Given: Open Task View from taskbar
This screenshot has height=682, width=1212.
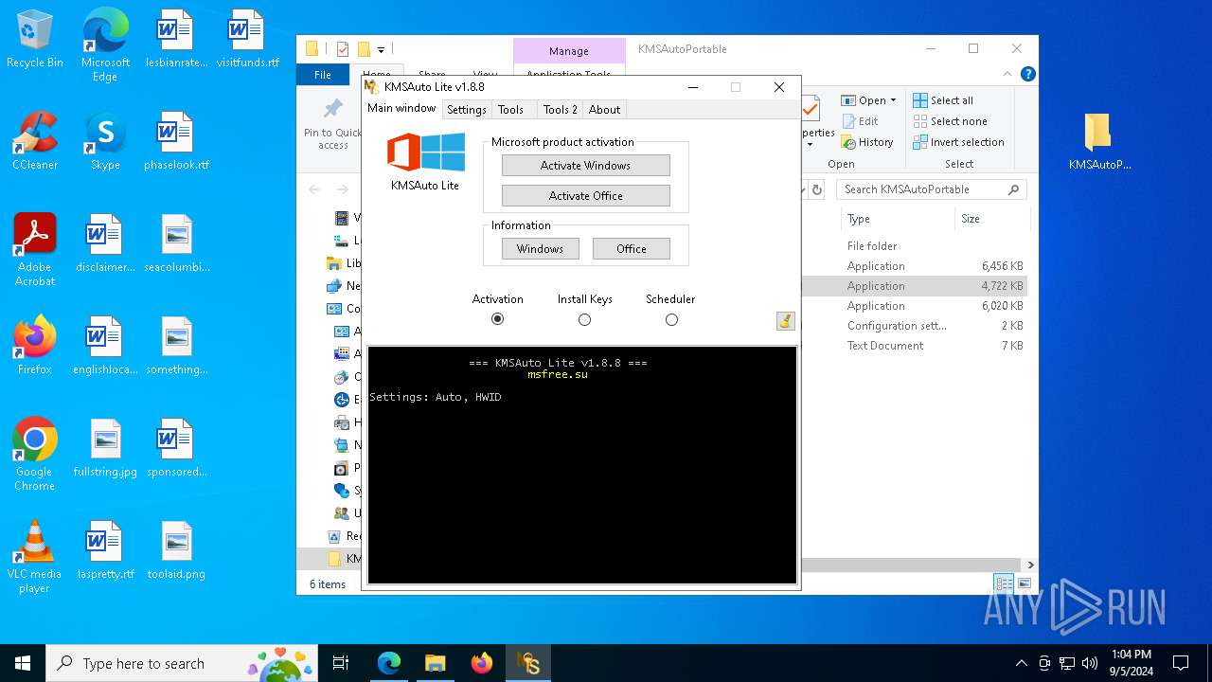Looking at the screenshot, I should click(x=341, y=663).
